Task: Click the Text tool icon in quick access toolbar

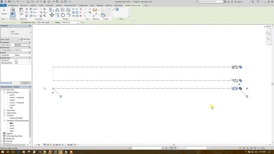Action: pos(45,2)
